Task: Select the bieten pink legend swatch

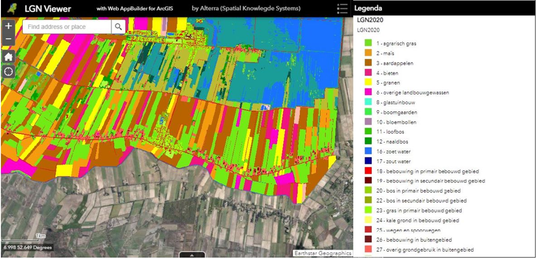Action: point(368,73)
